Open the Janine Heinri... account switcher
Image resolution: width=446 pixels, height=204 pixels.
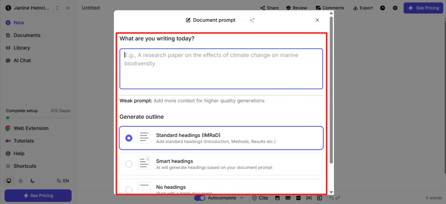coord(32,8)
